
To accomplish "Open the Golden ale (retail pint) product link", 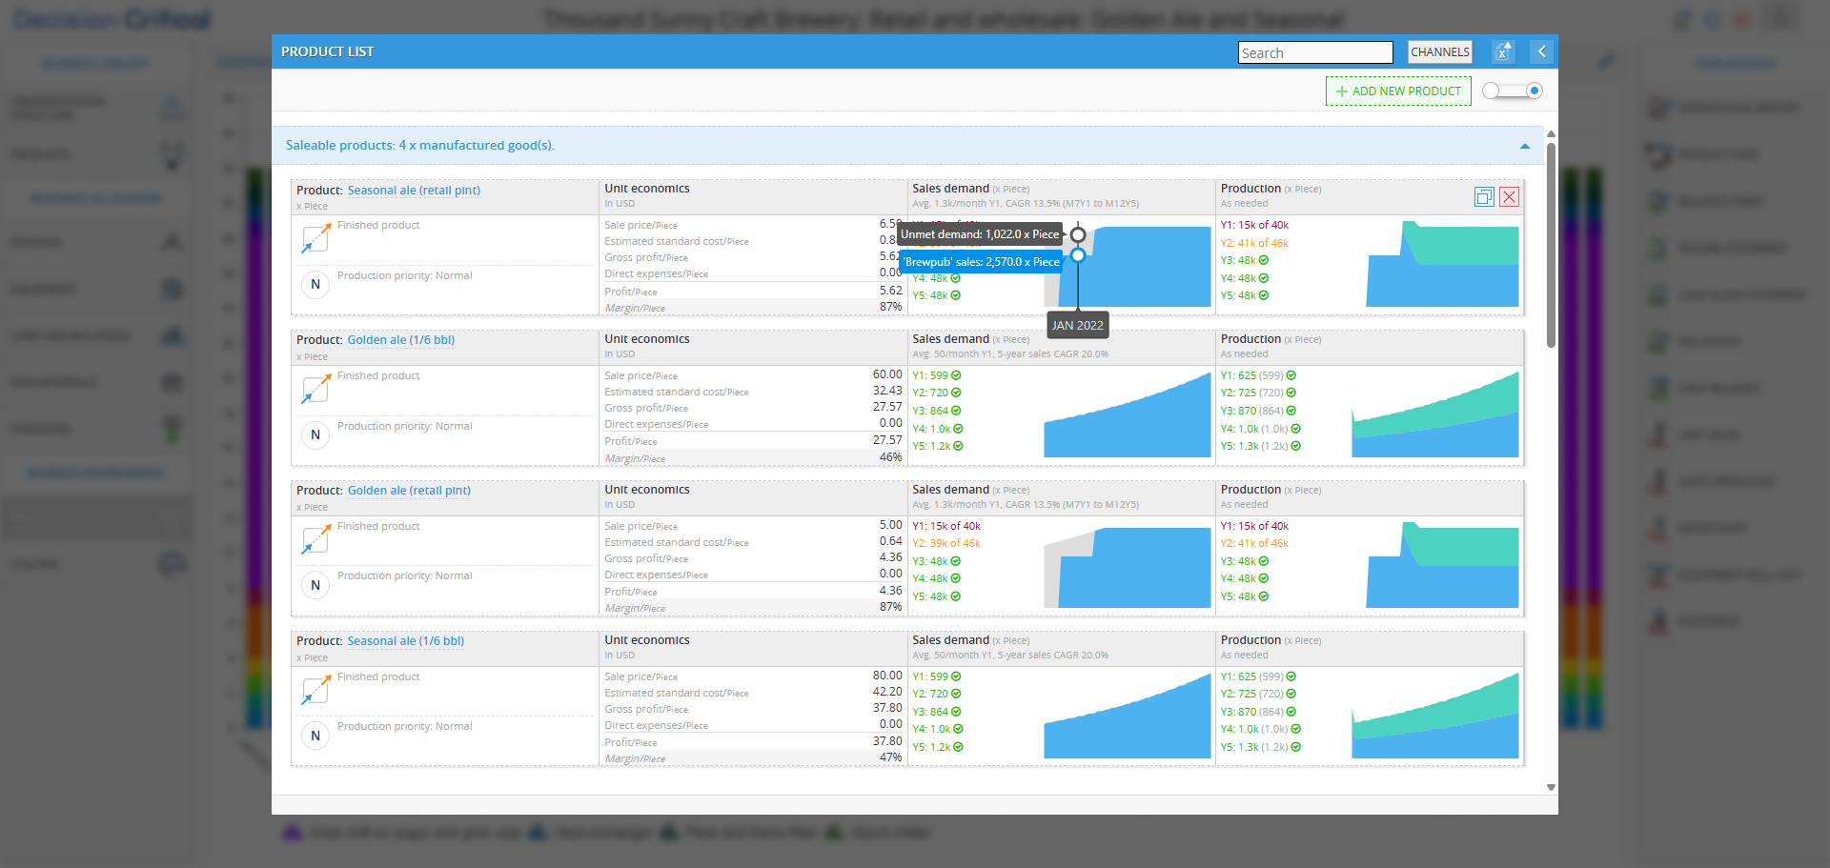I will coord(408,491).
